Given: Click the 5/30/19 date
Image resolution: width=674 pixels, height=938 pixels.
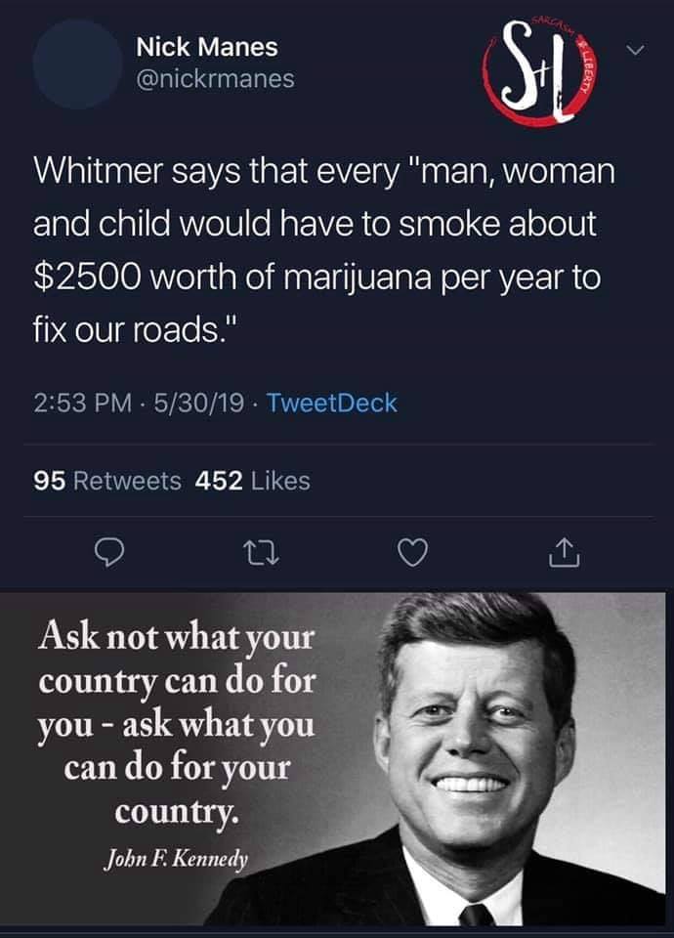Looking at the screenshot, I should click(x=198, y=403).
